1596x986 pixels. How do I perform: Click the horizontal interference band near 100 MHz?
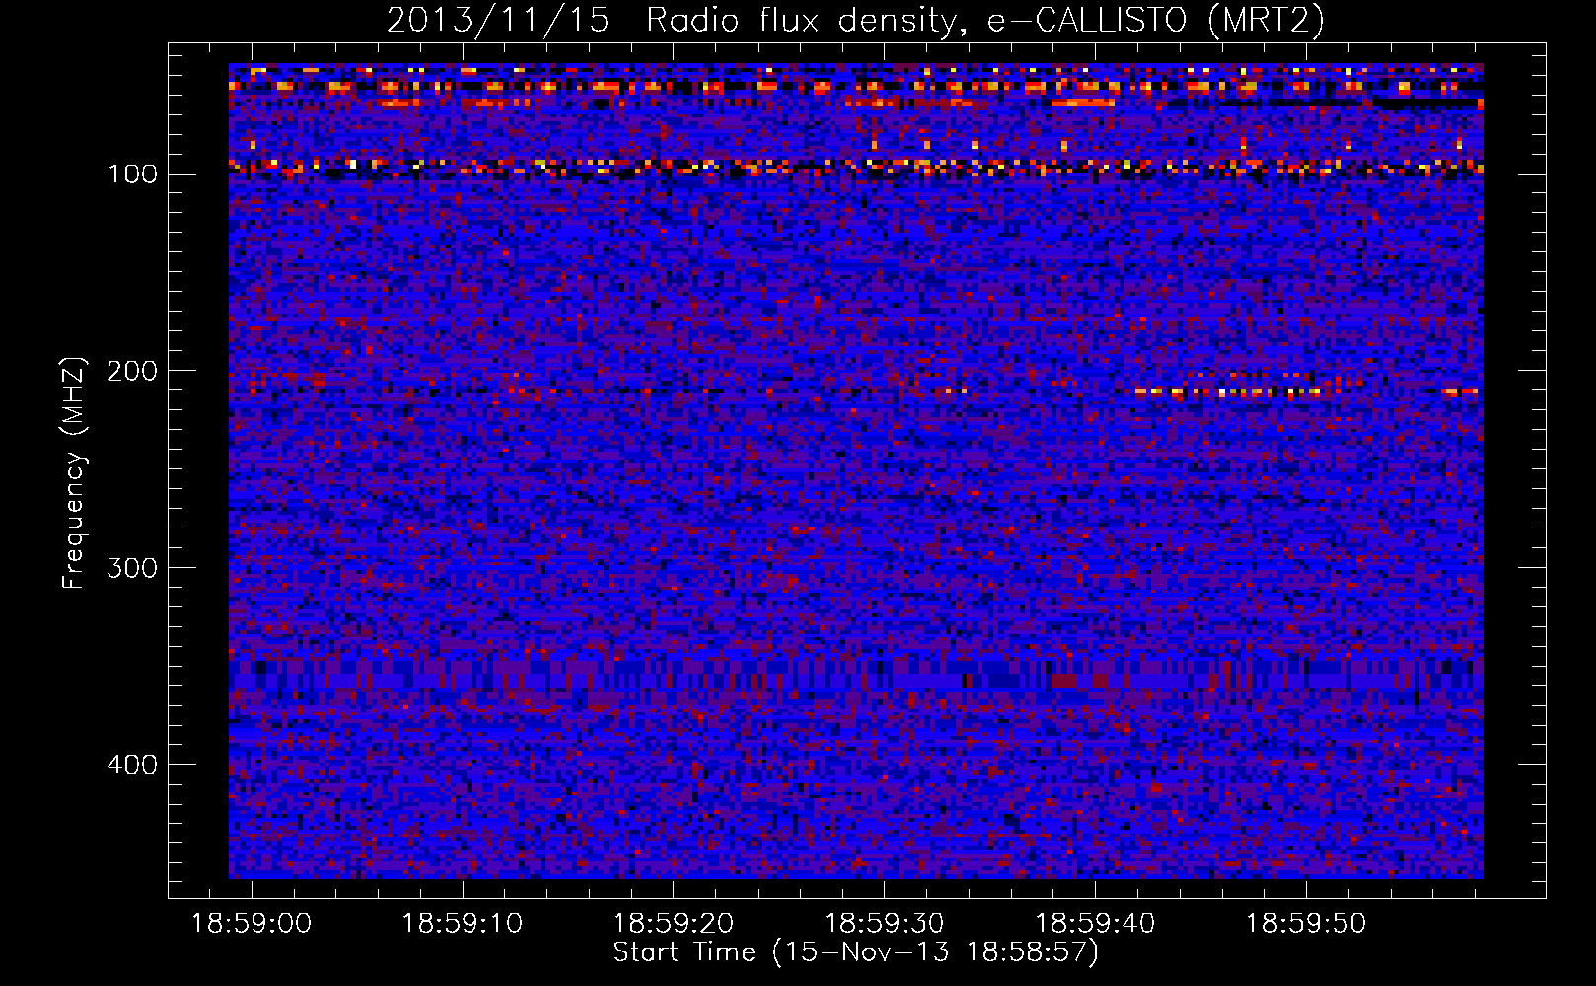coord(855,168)
